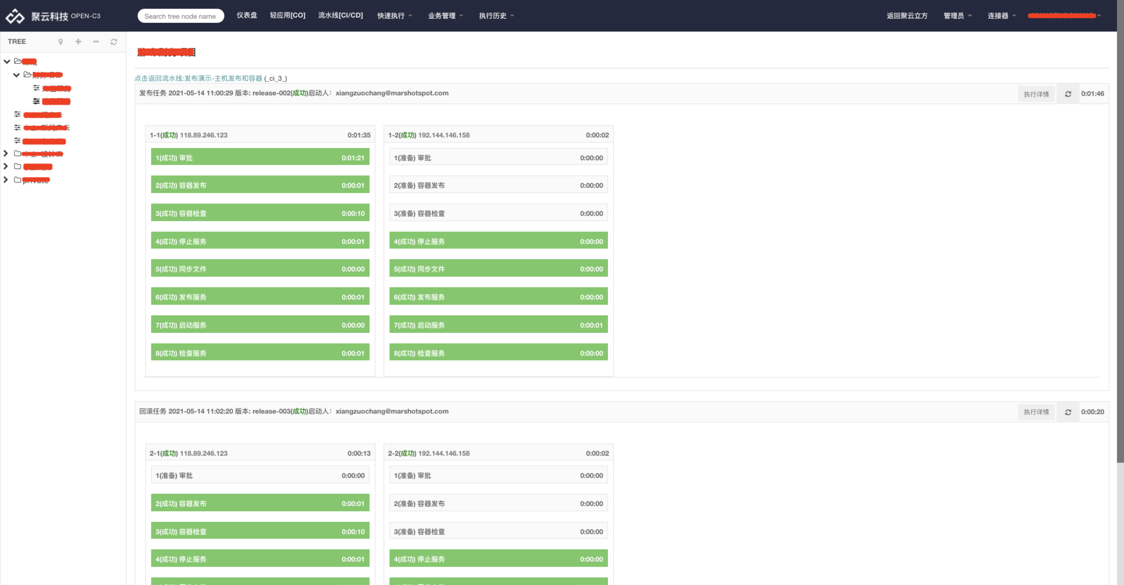This screenshot has height=585, width=1124.
Task: Open 执行详情 for 发布任务
Action: (x=1036, y=94)
